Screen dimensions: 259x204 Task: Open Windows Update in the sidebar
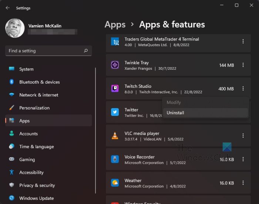tap(37, 198)
